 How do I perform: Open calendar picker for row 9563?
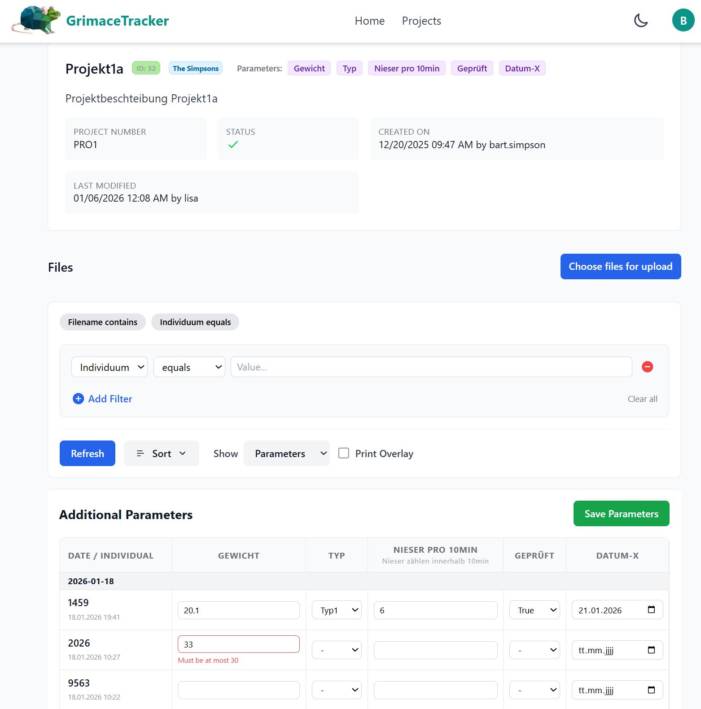click(x=651, y=690)
